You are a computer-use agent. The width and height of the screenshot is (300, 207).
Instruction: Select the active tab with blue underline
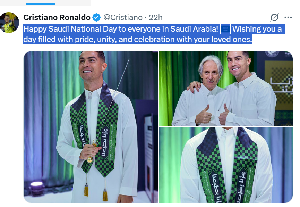[41, 4]
